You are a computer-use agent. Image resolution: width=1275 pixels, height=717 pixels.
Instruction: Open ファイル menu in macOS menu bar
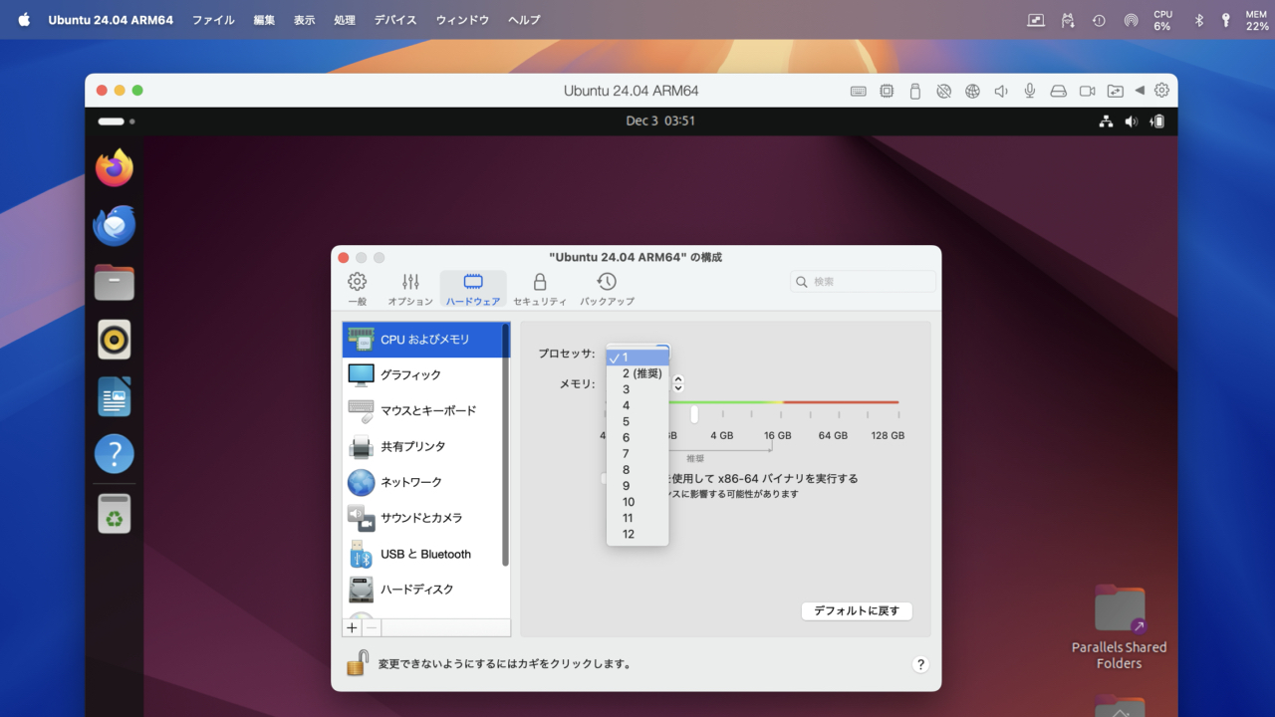[213, 20]
